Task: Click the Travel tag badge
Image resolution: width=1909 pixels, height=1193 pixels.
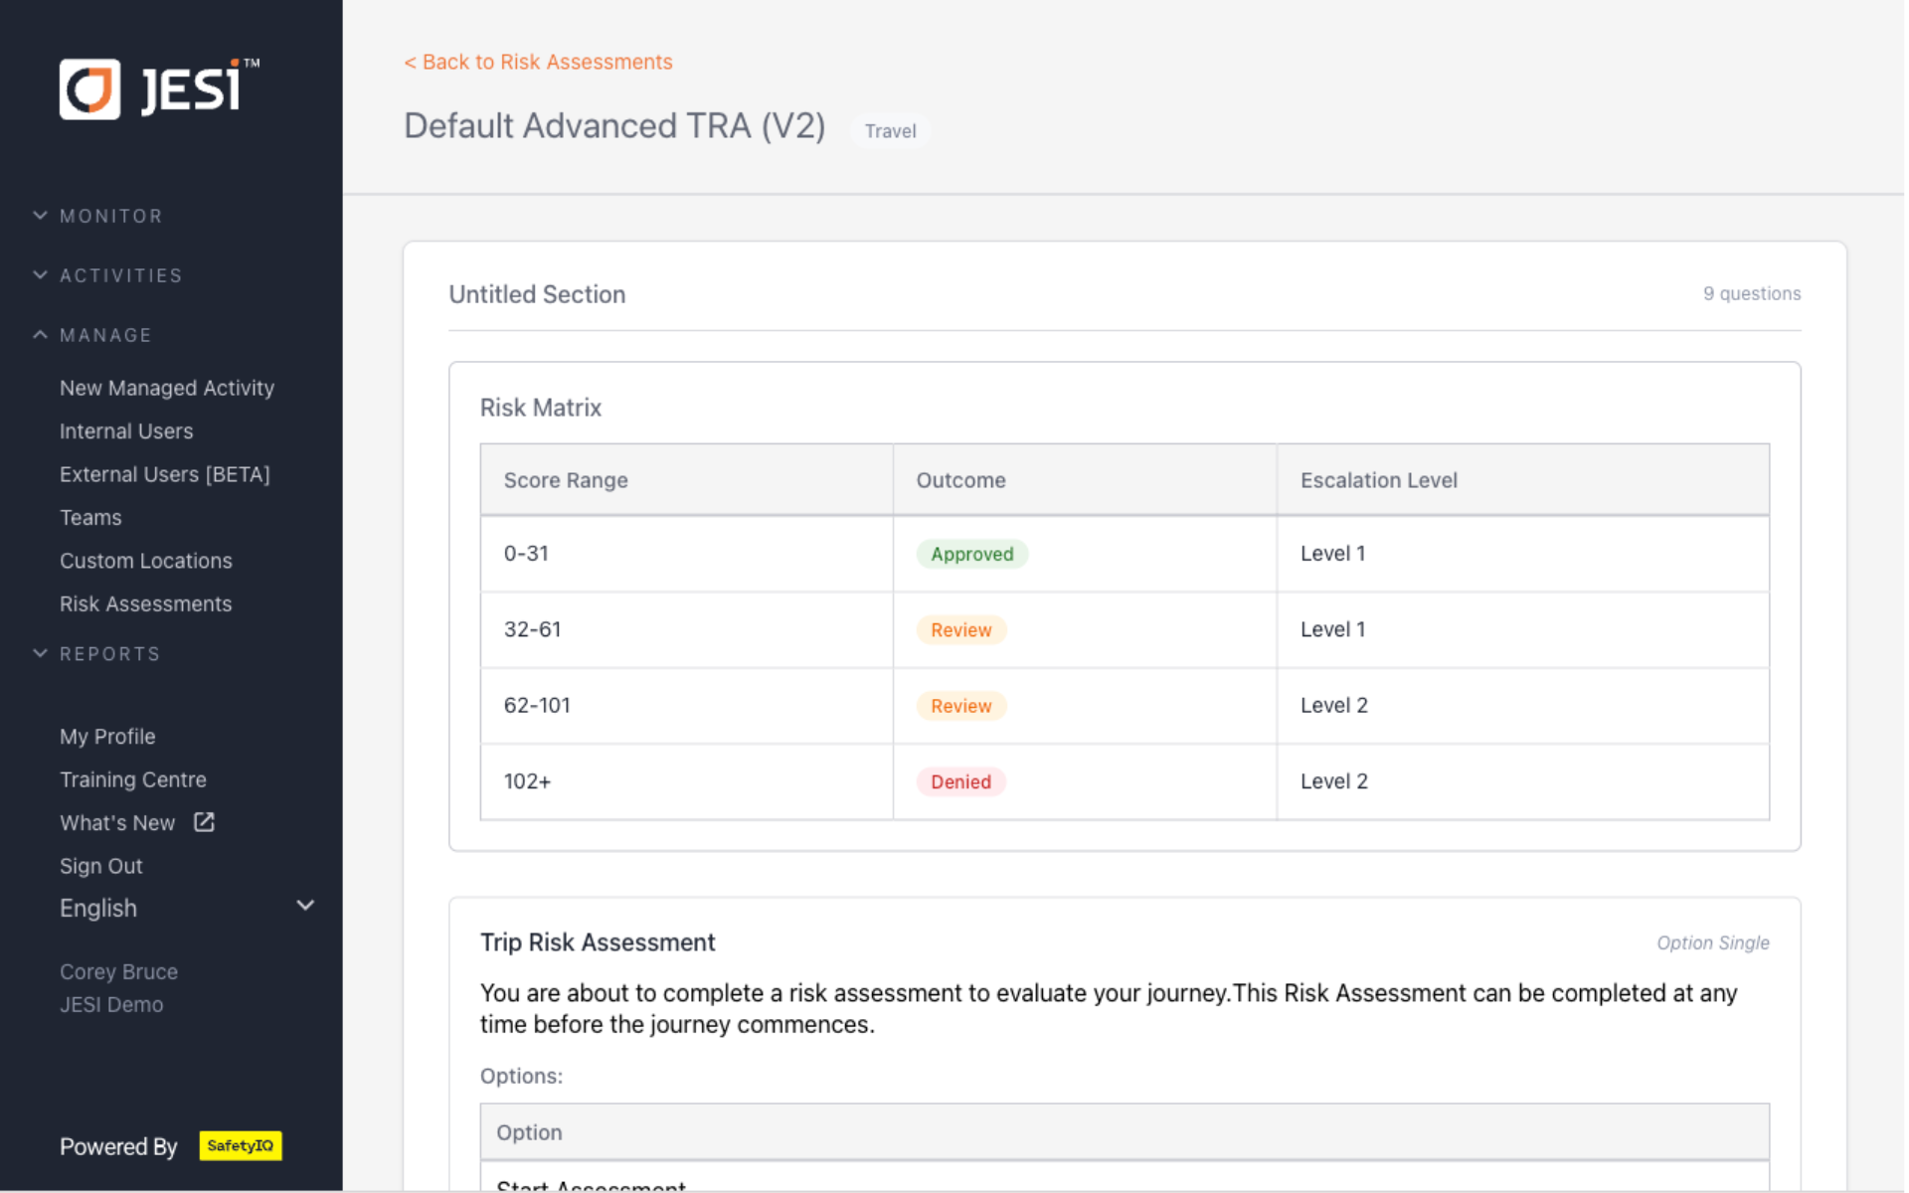Action: (x=890, y=131)
